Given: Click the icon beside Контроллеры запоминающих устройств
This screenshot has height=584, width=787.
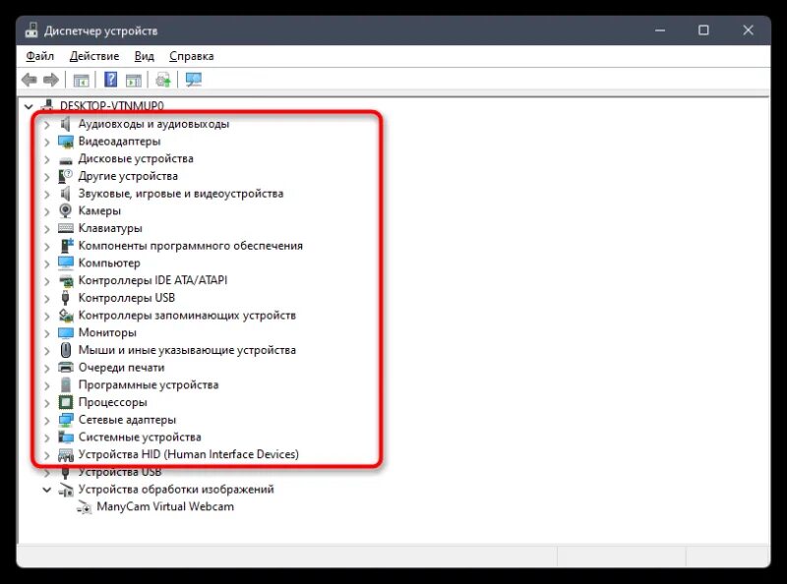Looking at the screenshot, I should [x=65, y=316].
